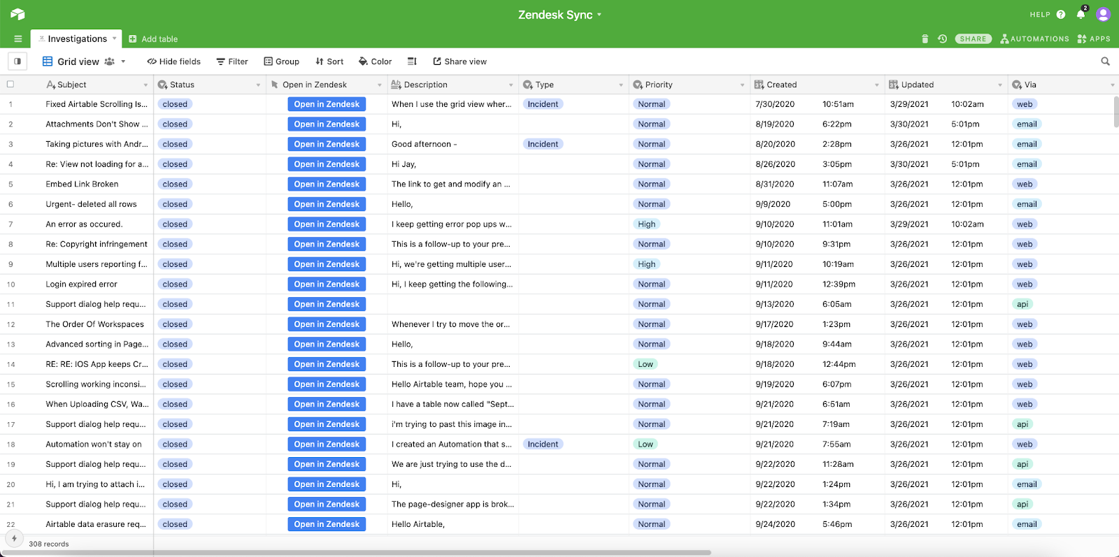This screenshot has width=1119, height=557.
Task: Click the Hide fields toolbar item
Action: (173, 62)
